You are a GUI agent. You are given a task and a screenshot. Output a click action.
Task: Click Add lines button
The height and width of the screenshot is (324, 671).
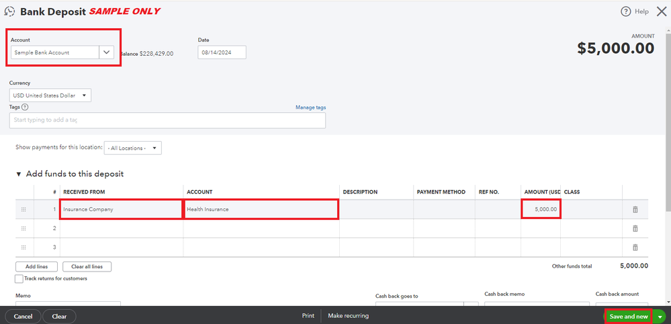tap(36, 267)
